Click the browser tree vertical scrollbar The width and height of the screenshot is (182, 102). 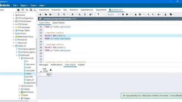[x=37, y=62]
